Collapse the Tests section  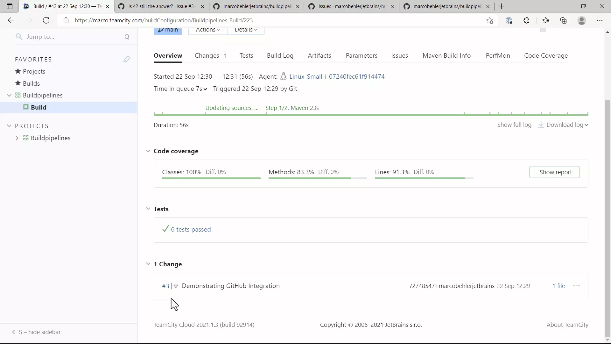[148, 209]
